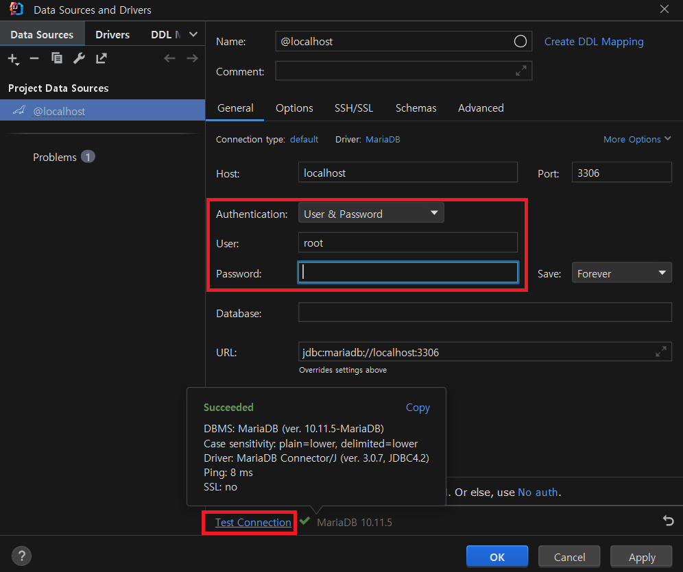Click the 'Overrides settings above' note

coord(343,370)
